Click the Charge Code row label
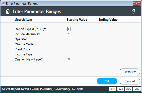Screen dimensions: 142x93 [x=24, y=44]
